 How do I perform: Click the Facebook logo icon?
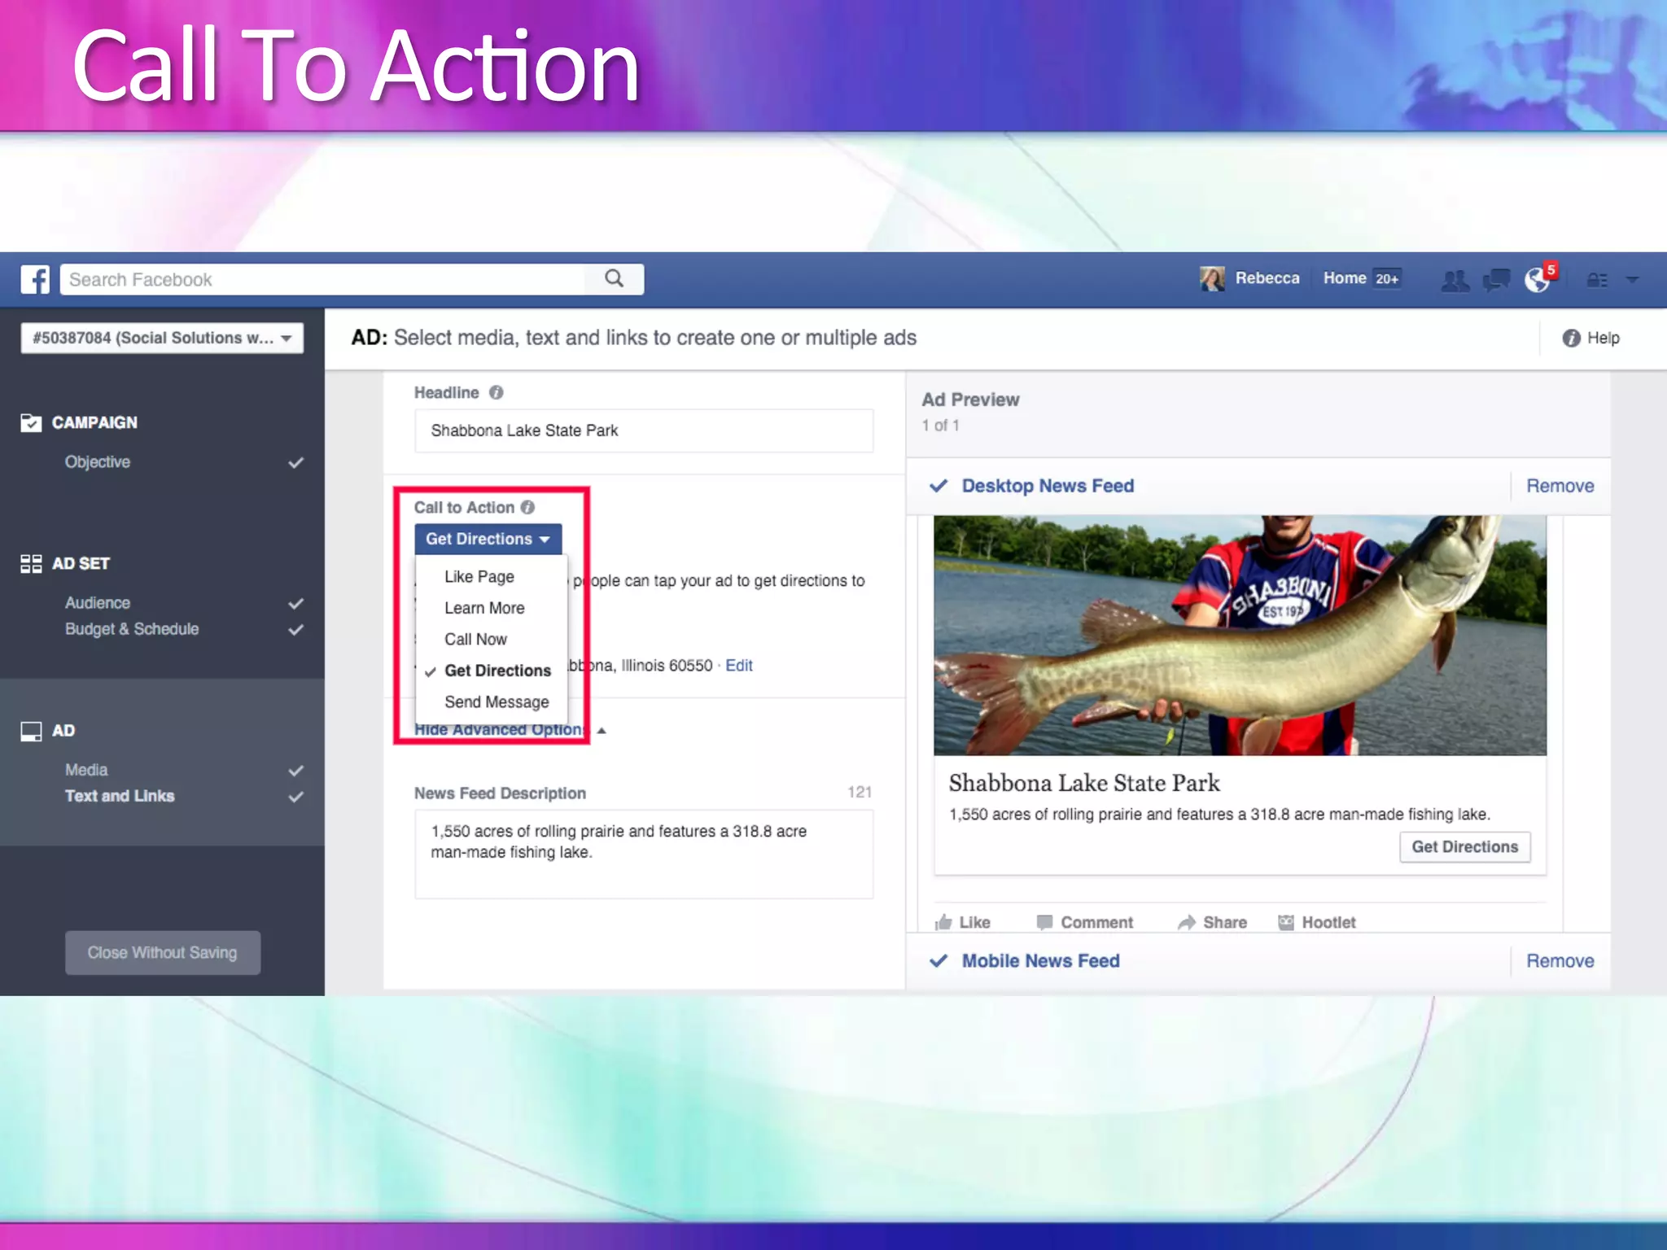35,279
